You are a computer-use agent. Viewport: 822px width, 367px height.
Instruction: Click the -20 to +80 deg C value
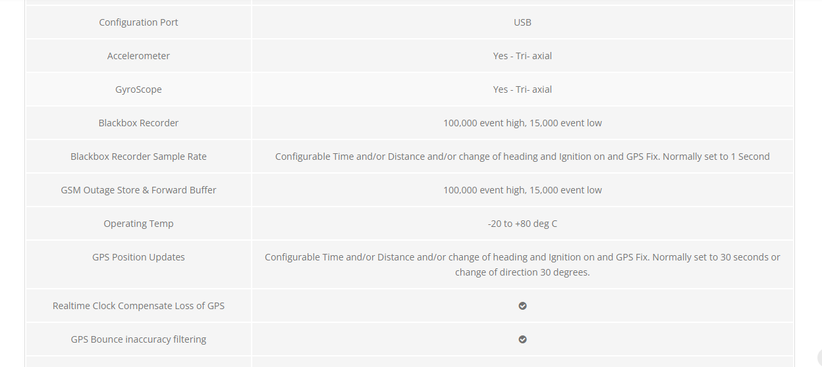522,224
